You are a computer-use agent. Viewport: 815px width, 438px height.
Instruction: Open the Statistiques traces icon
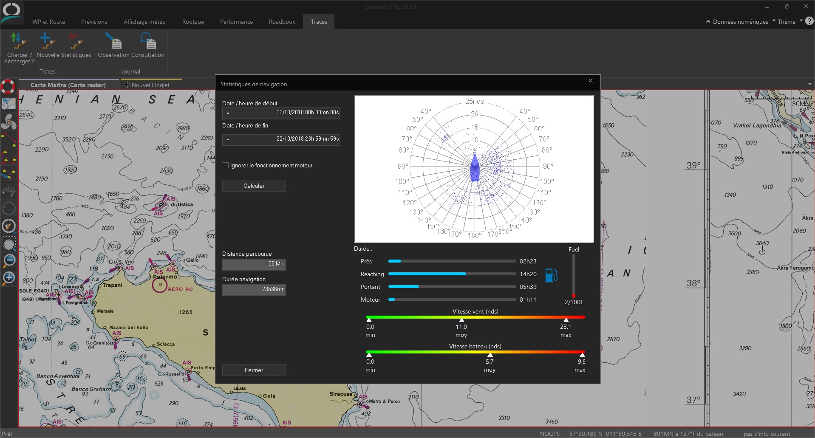click(x=76, y=41)
